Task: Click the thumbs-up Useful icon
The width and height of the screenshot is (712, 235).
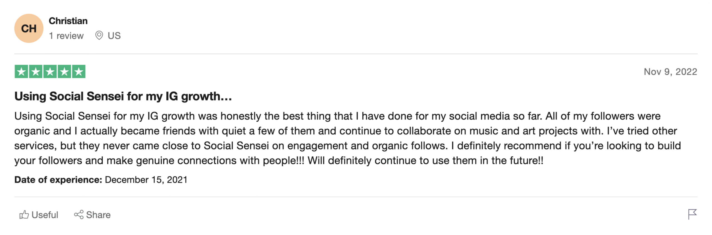Action: (x=24, y=215)
